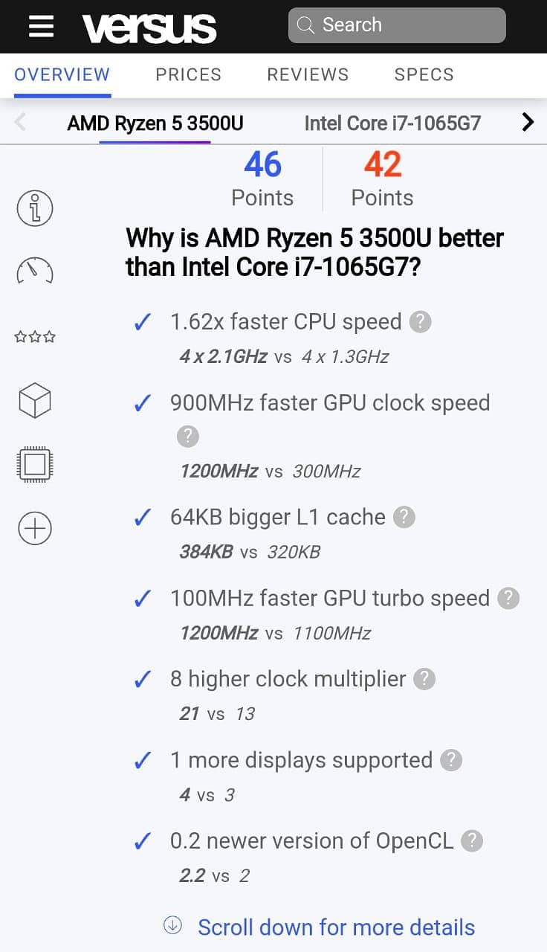Image resolution: width=547 pixels, height=952 pixels.
Task: Click Scroll down for more details
Action: coord(336,927)
